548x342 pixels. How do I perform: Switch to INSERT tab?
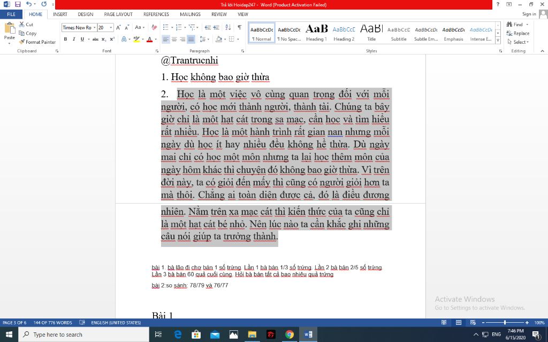tap(60, 14)
